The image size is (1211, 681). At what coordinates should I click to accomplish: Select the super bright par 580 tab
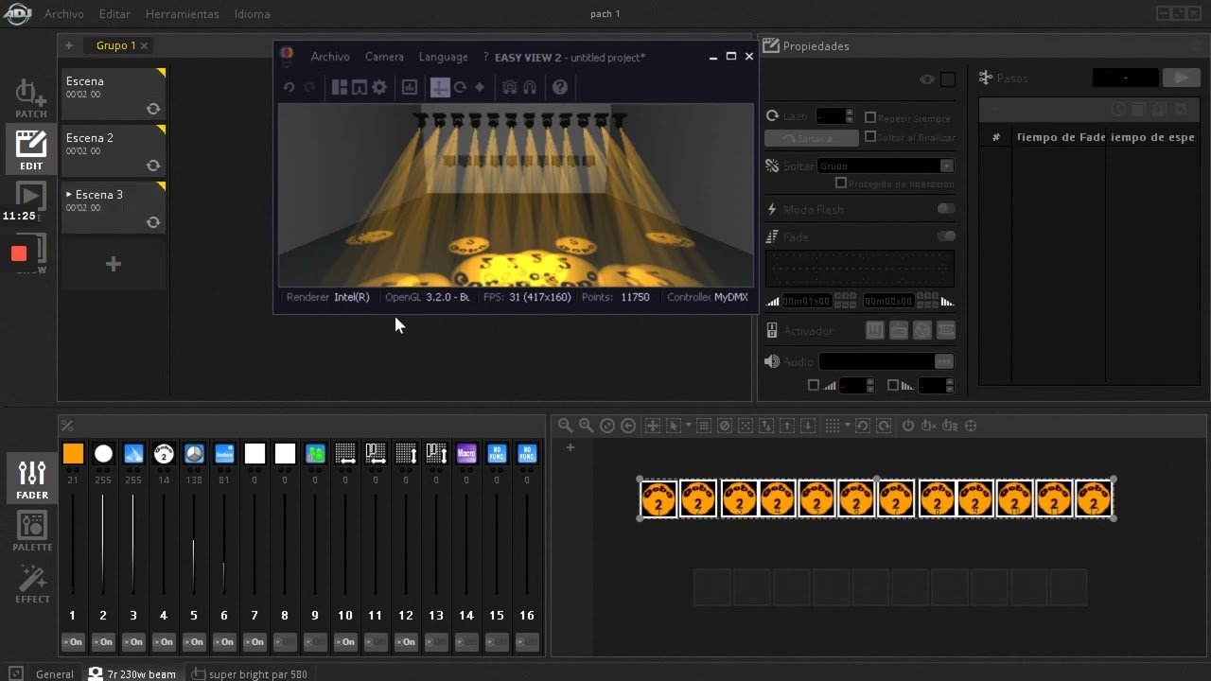tap(250, 673)
